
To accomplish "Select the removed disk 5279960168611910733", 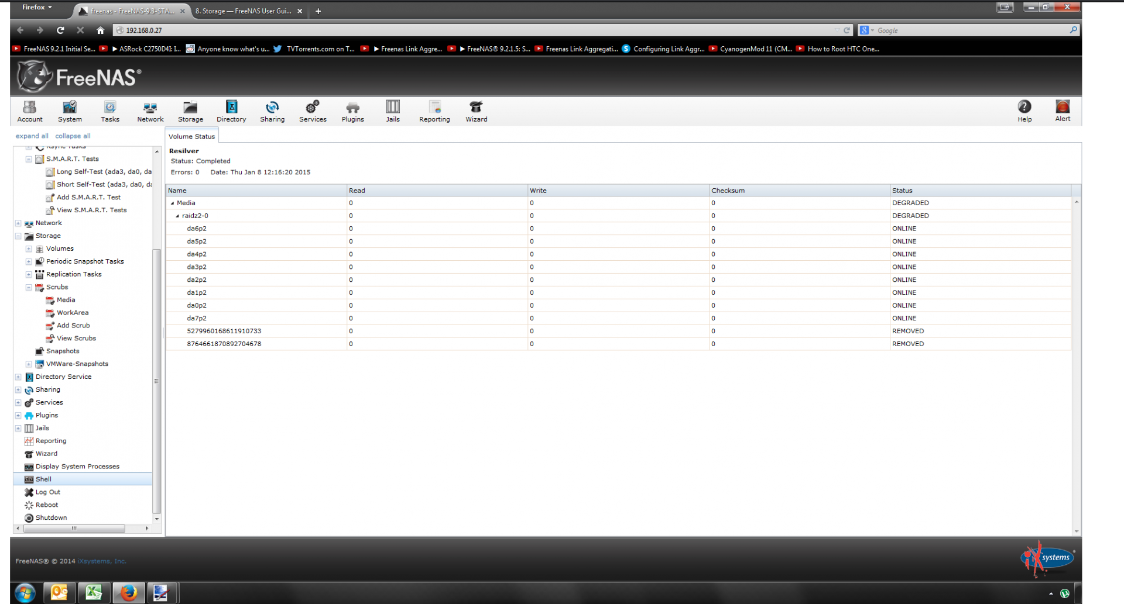I will [x=619, y=331].
